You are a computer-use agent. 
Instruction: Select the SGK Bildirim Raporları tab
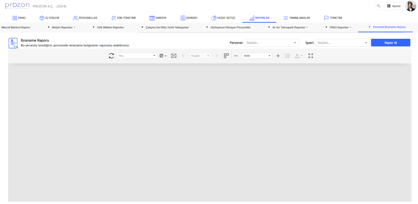[x=110, y=27]
